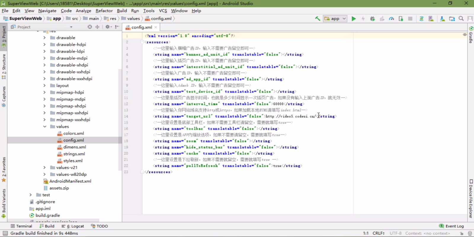Screen dimensions: 474x237
Task: Click the Make Project hammer icon
Action: coord(318,18)
